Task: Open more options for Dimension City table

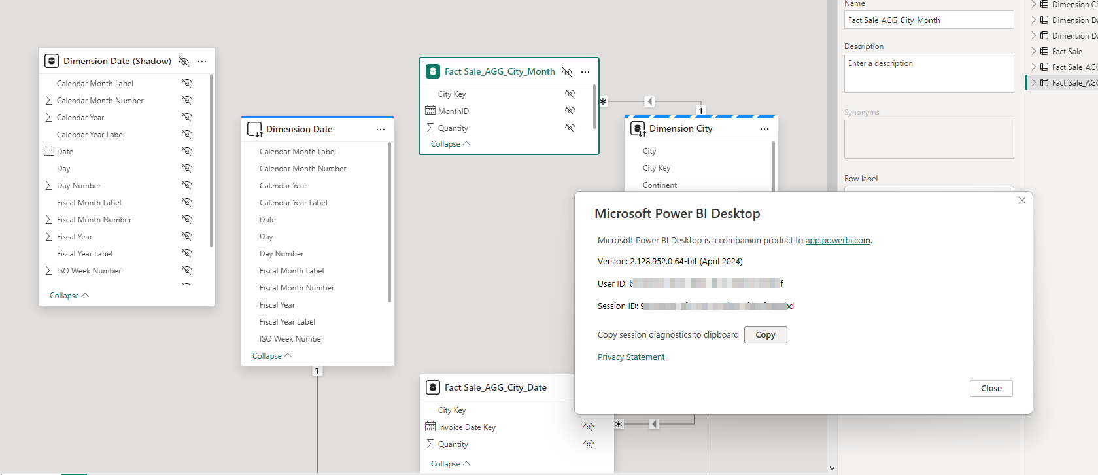Action: click(764, 129)
